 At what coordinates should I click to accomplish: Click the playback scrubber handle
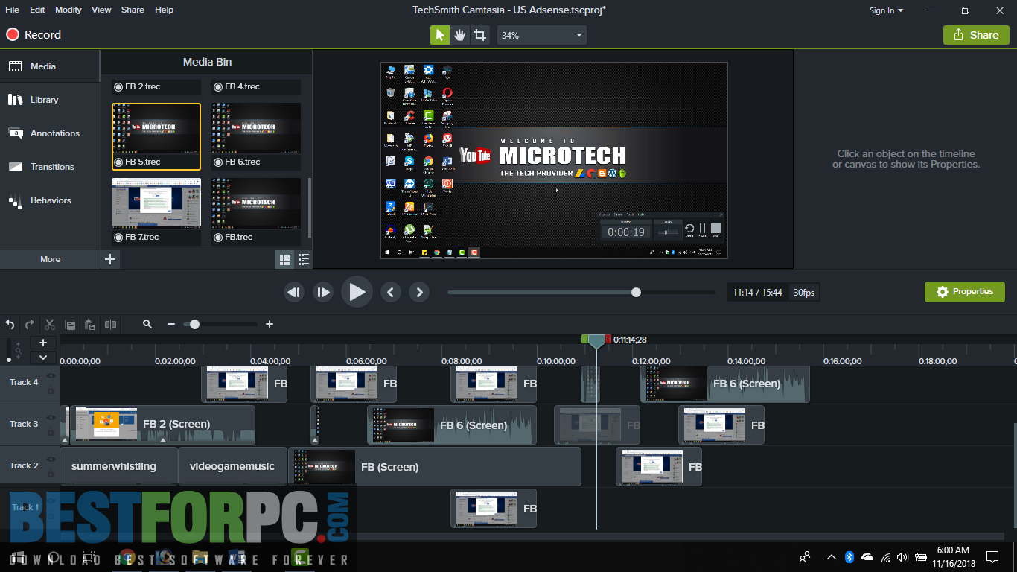pos(636,293)
